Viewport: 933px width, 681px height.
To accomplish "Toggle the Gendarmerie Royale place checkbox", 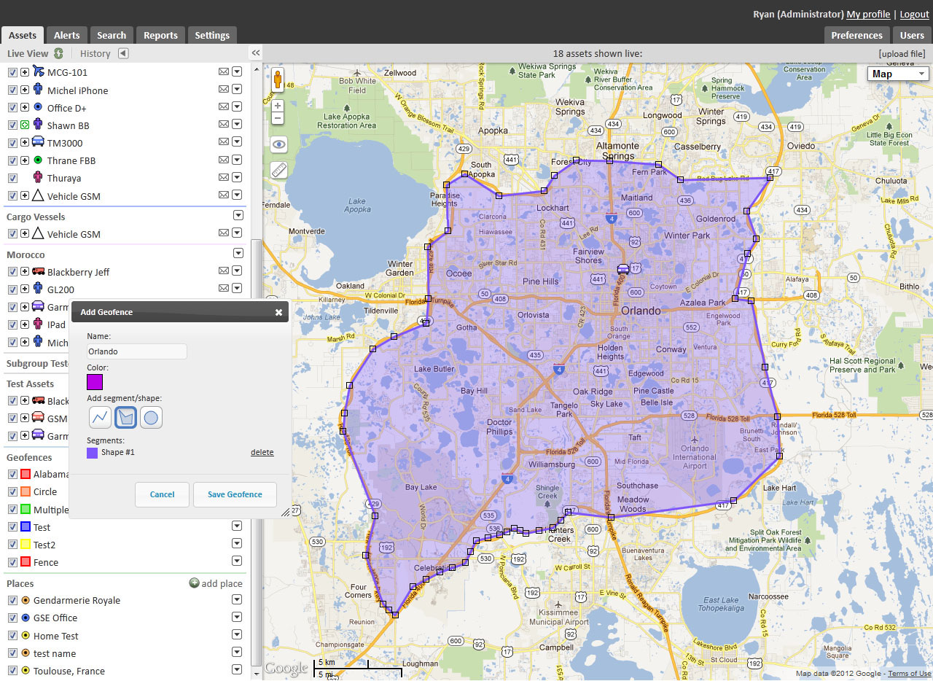I will pos(12,600).
